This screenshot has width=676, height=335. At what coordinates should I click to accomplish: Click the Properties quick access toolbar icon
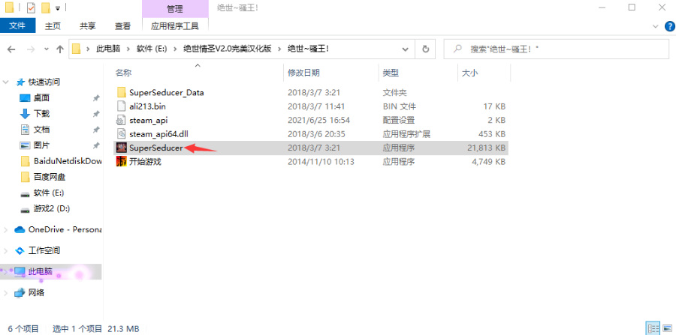coord(31,7)
